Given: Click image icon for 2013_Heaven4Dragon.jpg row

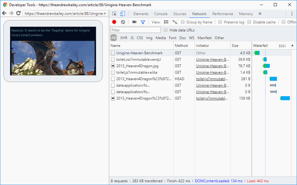Looking at the screenshot, I should (x=113, y=66).
